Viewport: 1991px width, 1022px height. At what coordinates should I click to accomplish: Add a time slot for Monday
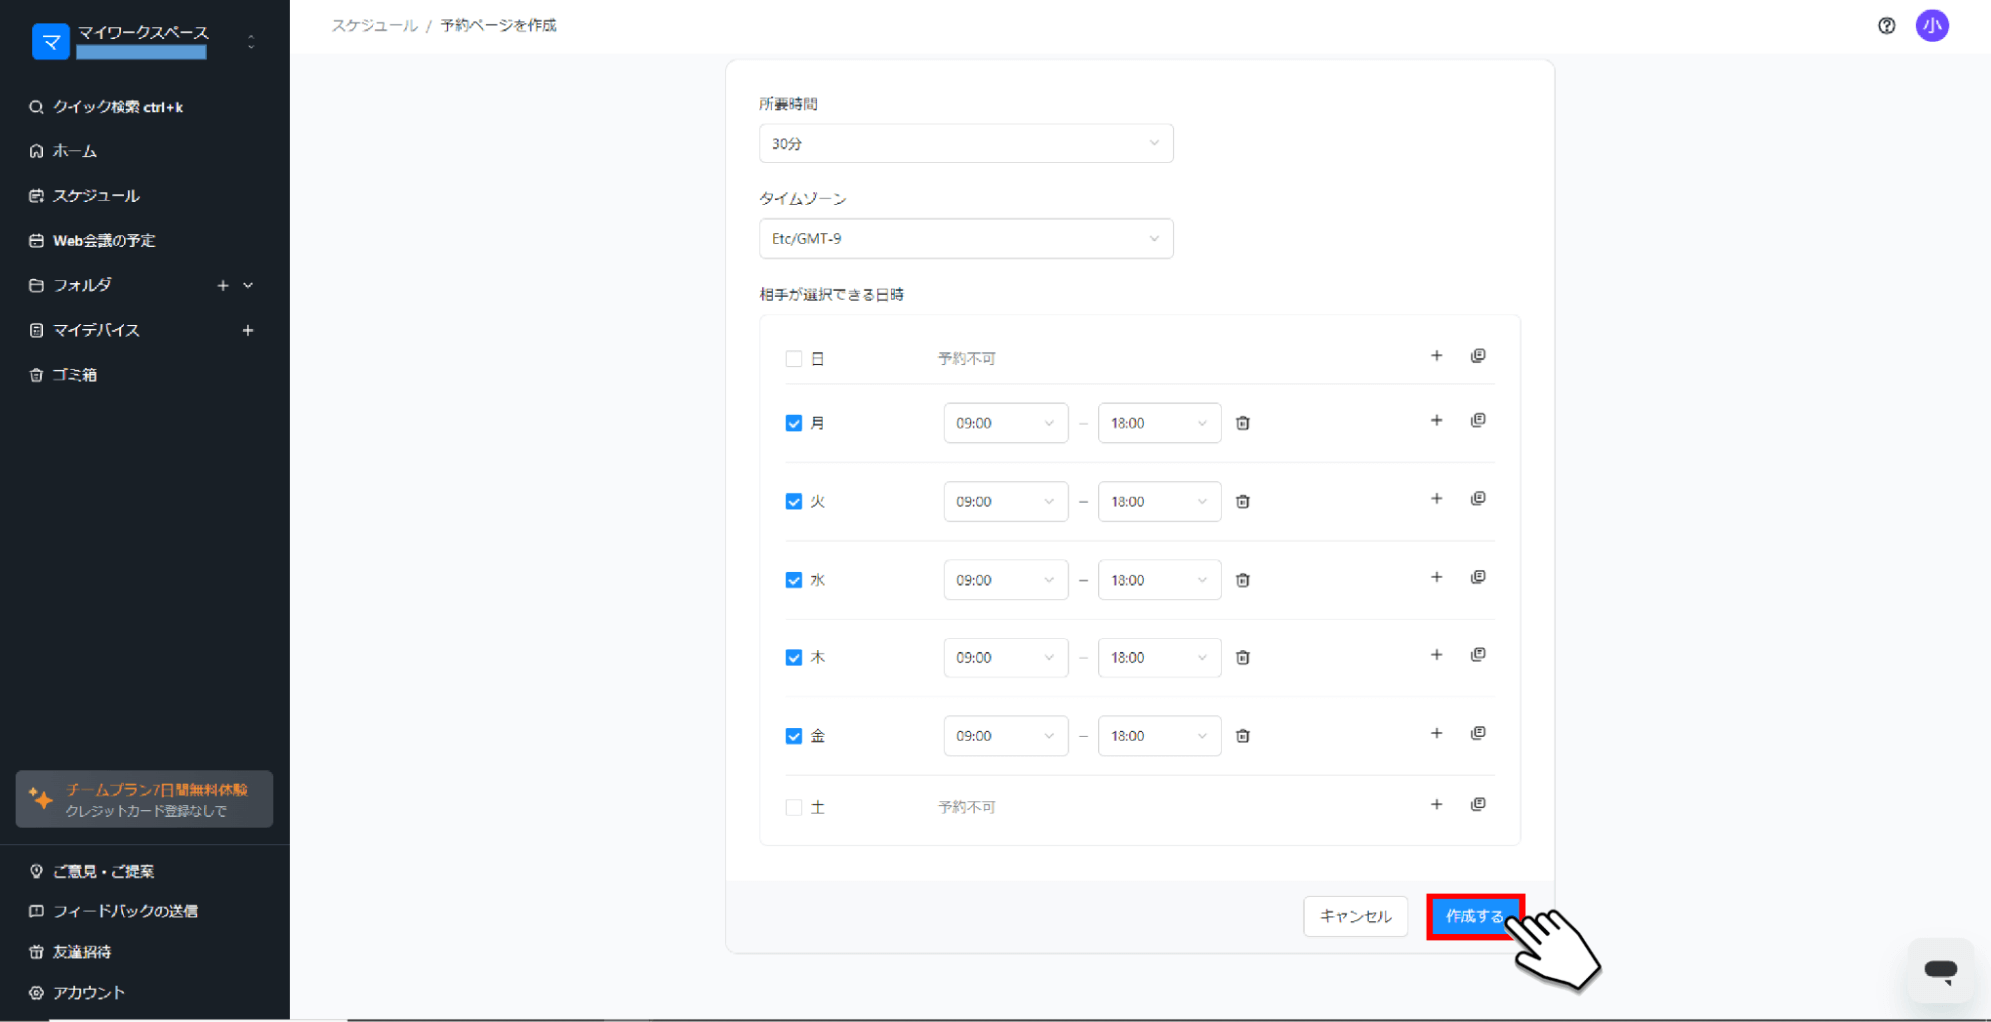pos(1436,421)
